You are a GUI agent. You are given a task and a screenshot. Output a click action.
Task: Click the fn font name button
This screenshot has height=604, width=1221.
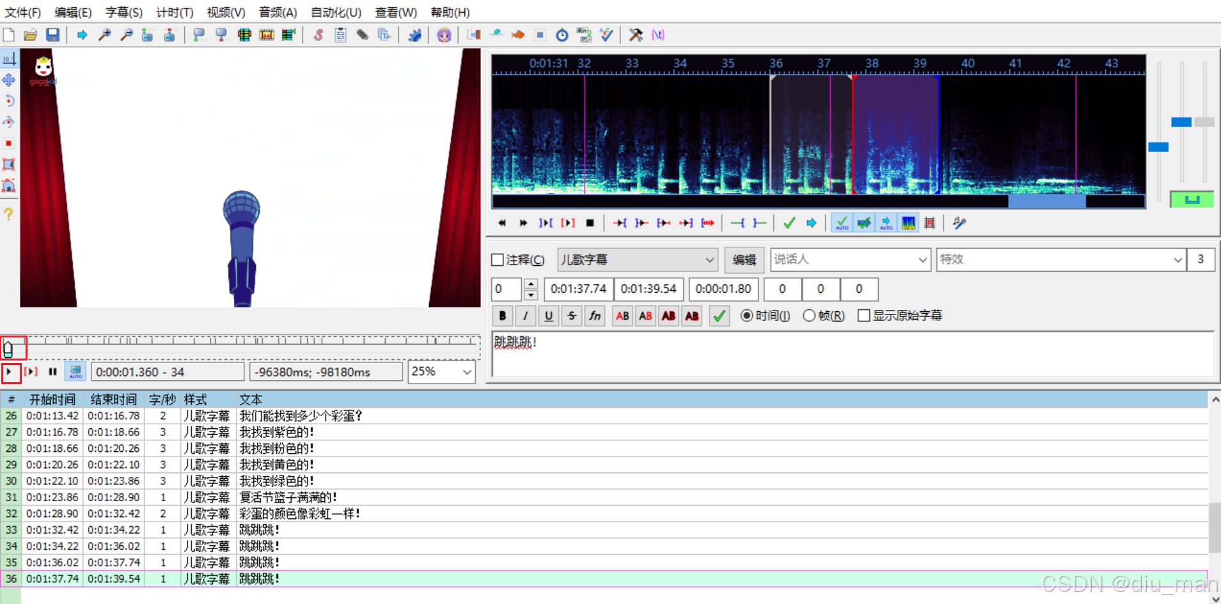[x=595, y=316]
